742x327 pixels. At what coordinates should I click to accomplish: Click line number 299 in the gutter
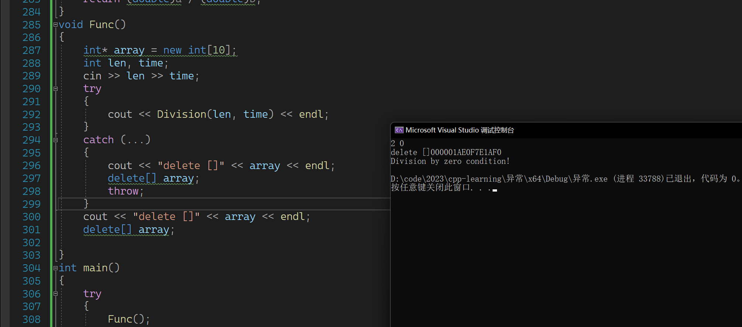coord(31,204)
